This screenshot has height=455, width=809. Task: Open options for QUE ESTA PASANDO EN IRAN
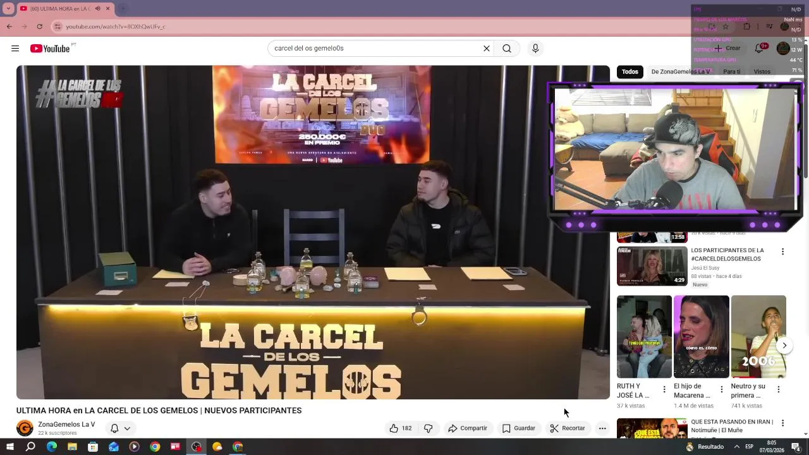tap(782, 423)
